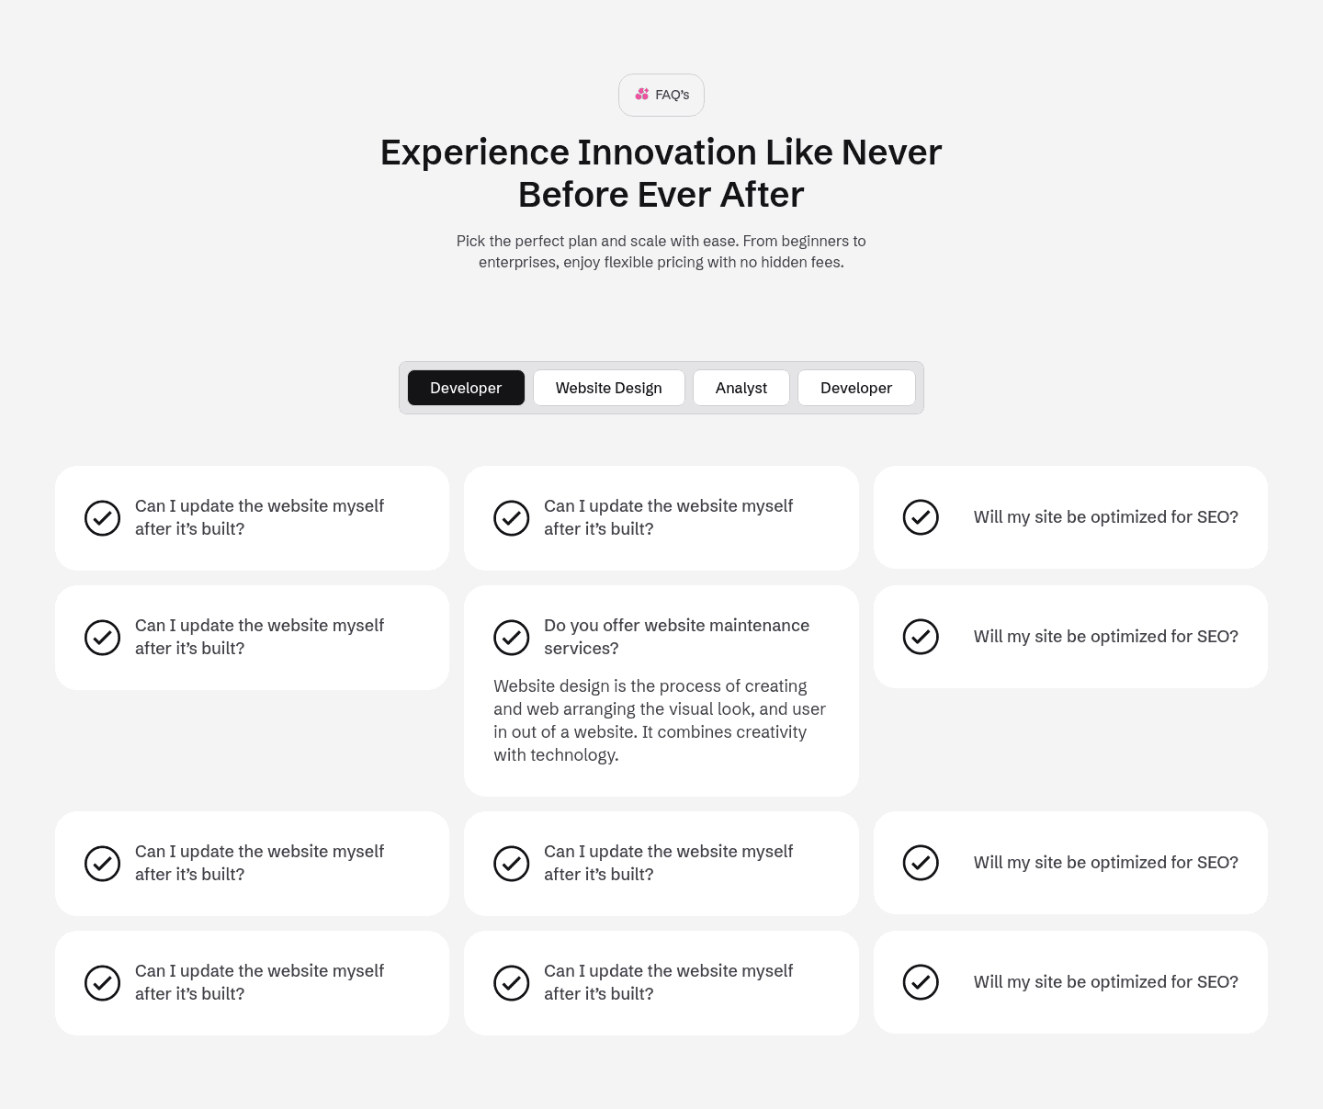Screen dimensions: 1323x1109
Task: Expand bottom-middle 'Can I update the website myself' question
Action: [668, 982]
